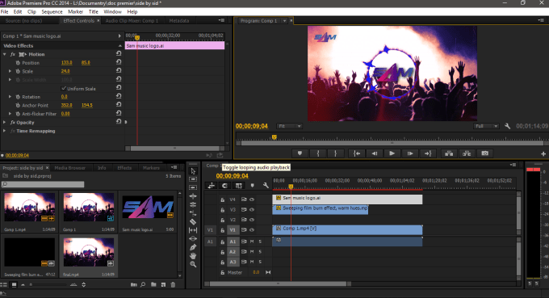This screenshot has height=298, width=549.
Task: Switch to Media Browser tab
Action: 70,168
